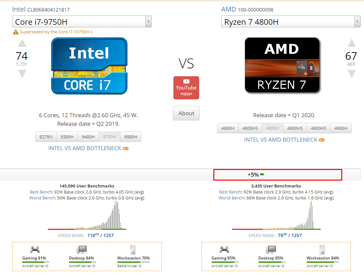Select the 9400H variant tab

[x=88, y=137]
